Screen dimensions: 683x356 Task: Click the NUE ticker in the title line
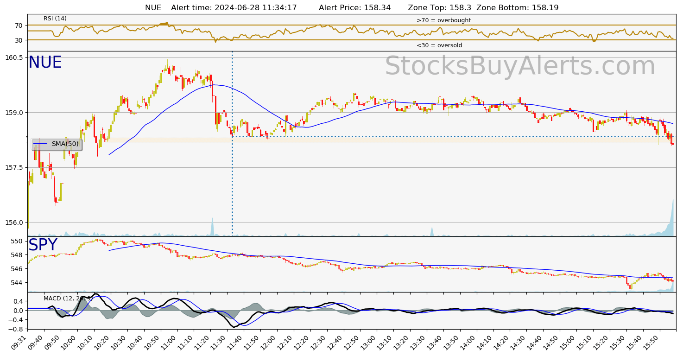[x=153, y=7]
